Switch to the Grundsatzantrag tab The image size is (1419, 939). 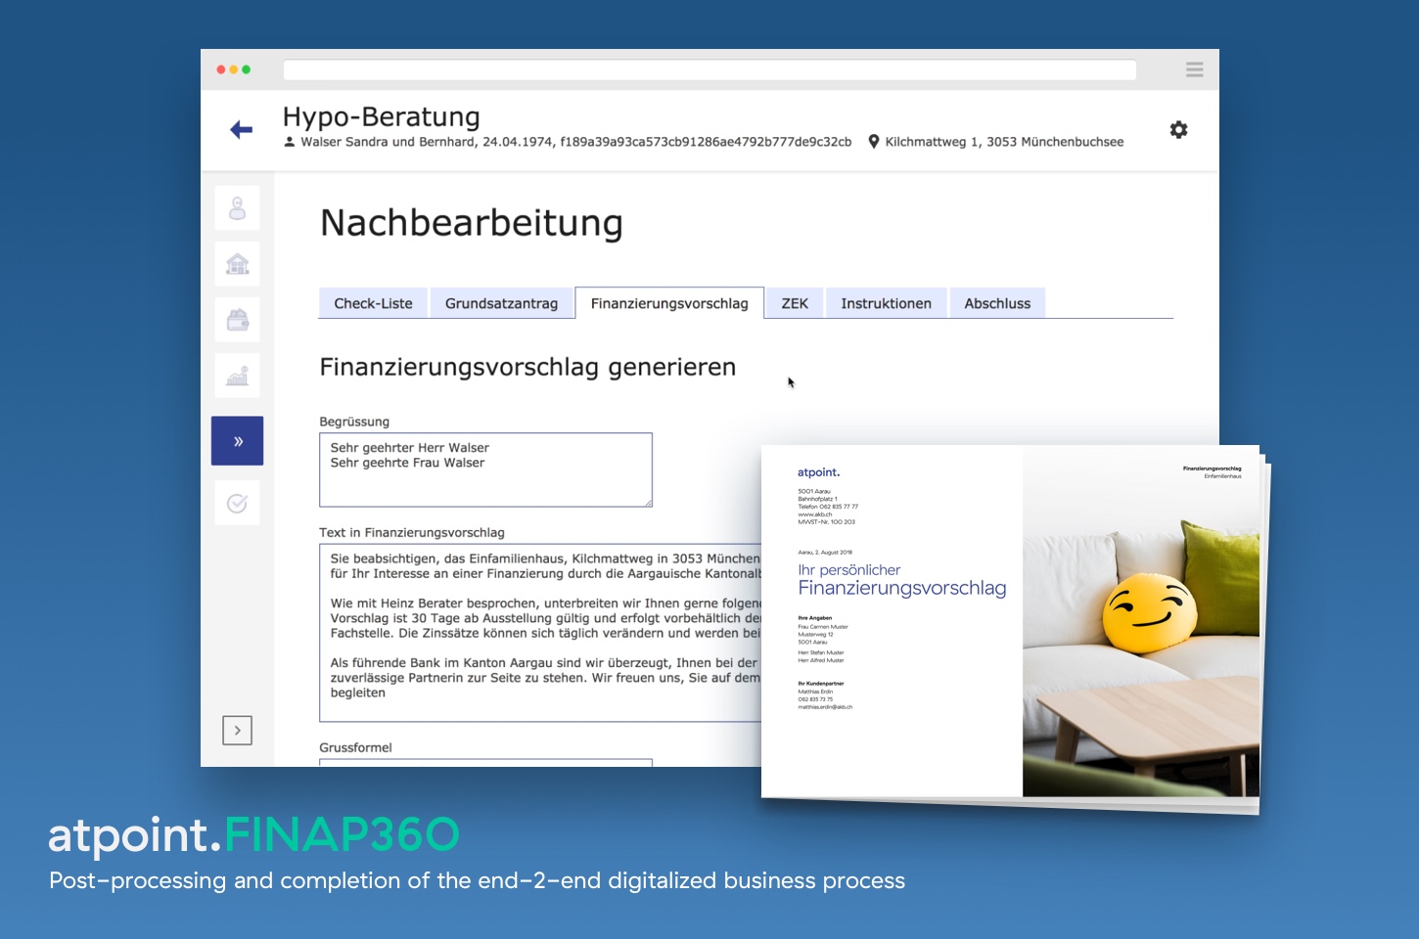501,303
